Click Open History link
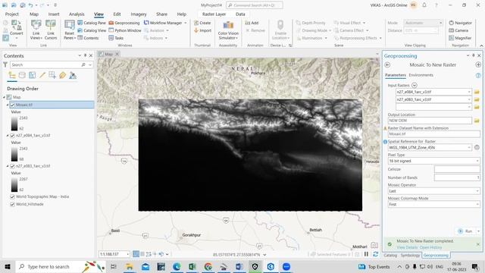This screenshot has height=273, width=485. (x=431, y=247)
